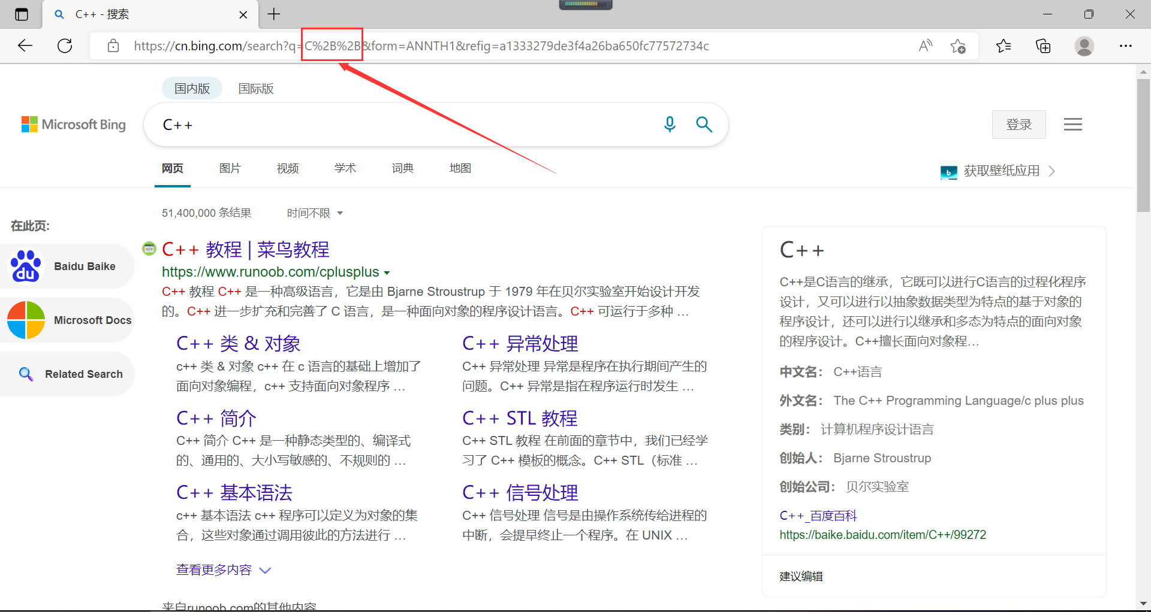Click the site lock icon in address bar
The height and width of the screenshot is (612, 1151).
pos(113,46)
